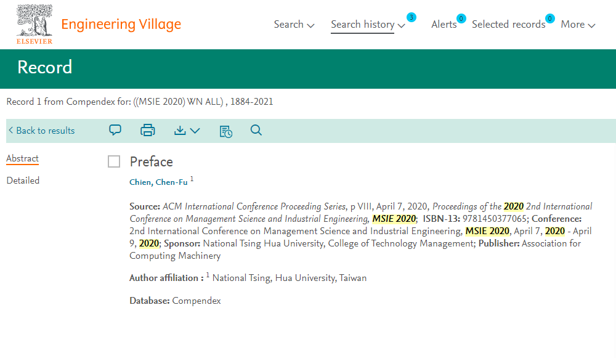Screen dimensions: 616x358
Task: Click the 'Sponsor:' label
Action: point(182,243)
